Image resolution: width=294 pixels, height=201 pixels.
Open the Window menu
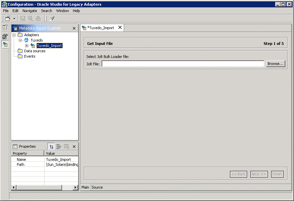click(x=62, y=11)
